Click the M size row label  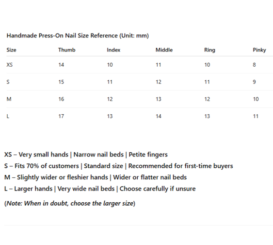9,99
